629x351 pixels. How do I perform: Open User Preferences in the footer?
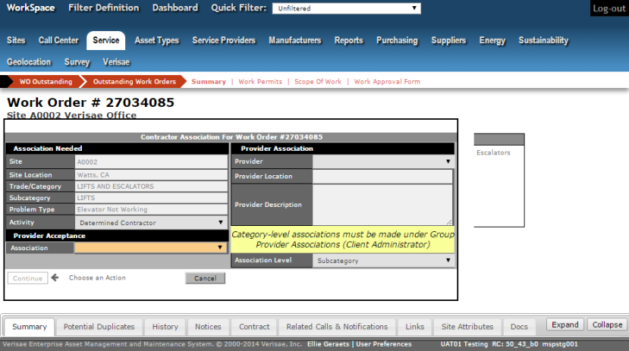coord(384,344)
